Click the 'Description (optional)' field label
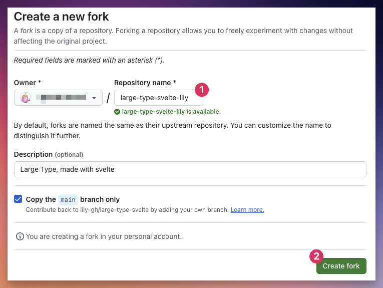 pyautogui.click(x=49, y=154)
